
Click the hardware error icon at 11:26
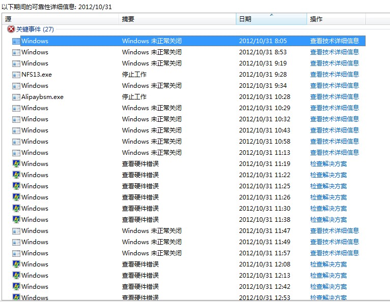click(x=16, y=197)
